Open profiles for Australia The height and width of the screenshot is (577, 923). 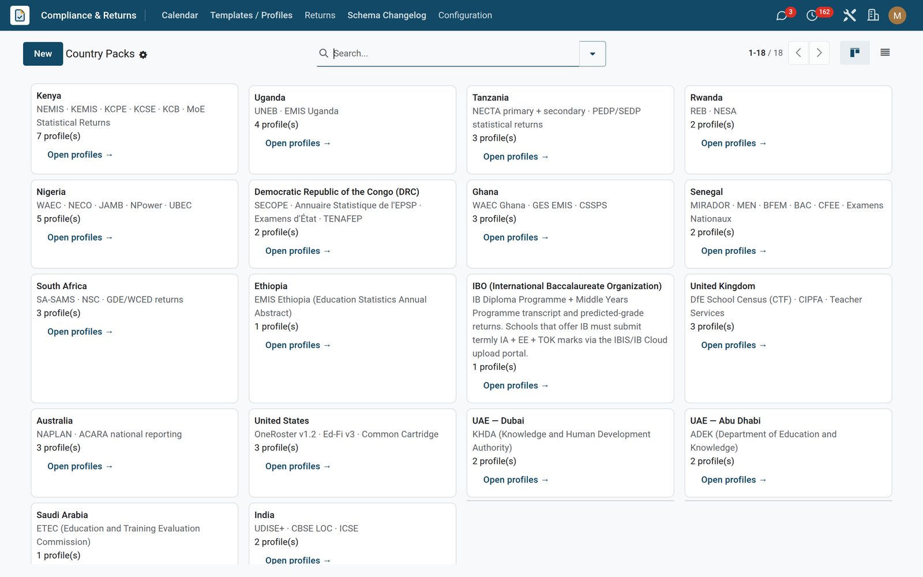point(80,466)
